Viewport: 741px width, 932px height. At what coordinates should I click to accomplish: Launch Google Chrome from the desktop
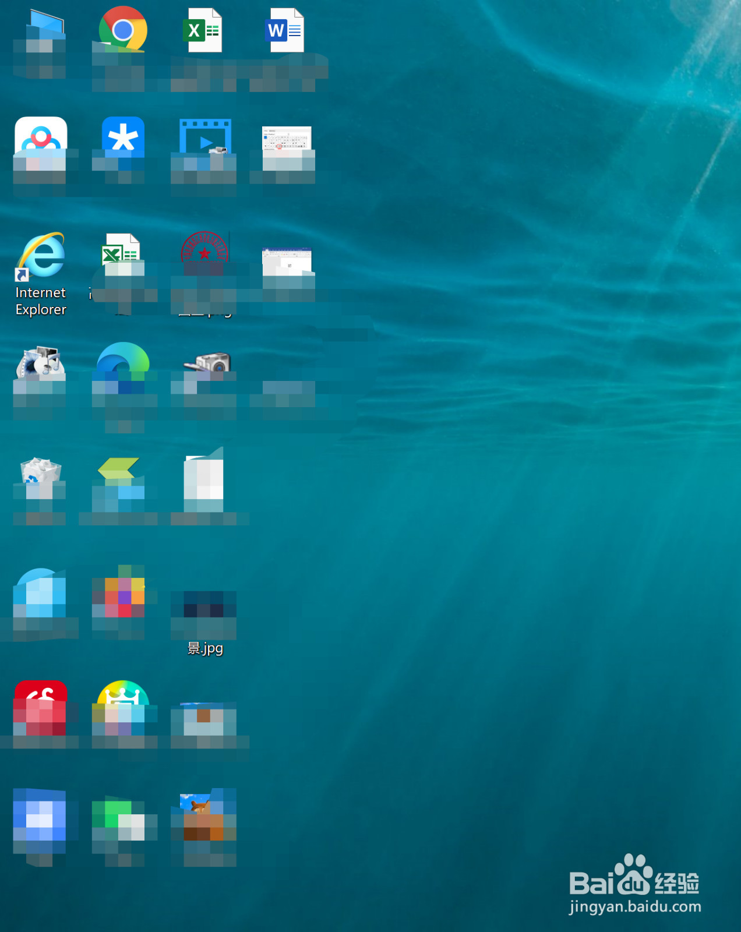pos(122,30)
